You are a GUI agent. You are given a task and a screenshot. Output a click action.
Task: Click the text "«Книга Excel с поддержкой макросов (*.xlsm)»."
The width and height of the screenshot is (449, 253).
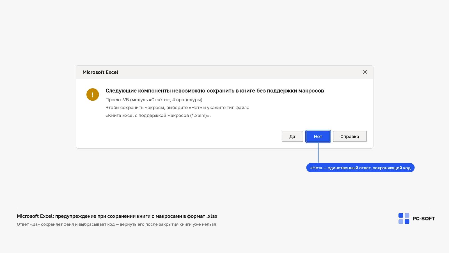click(x=158, y=116)
